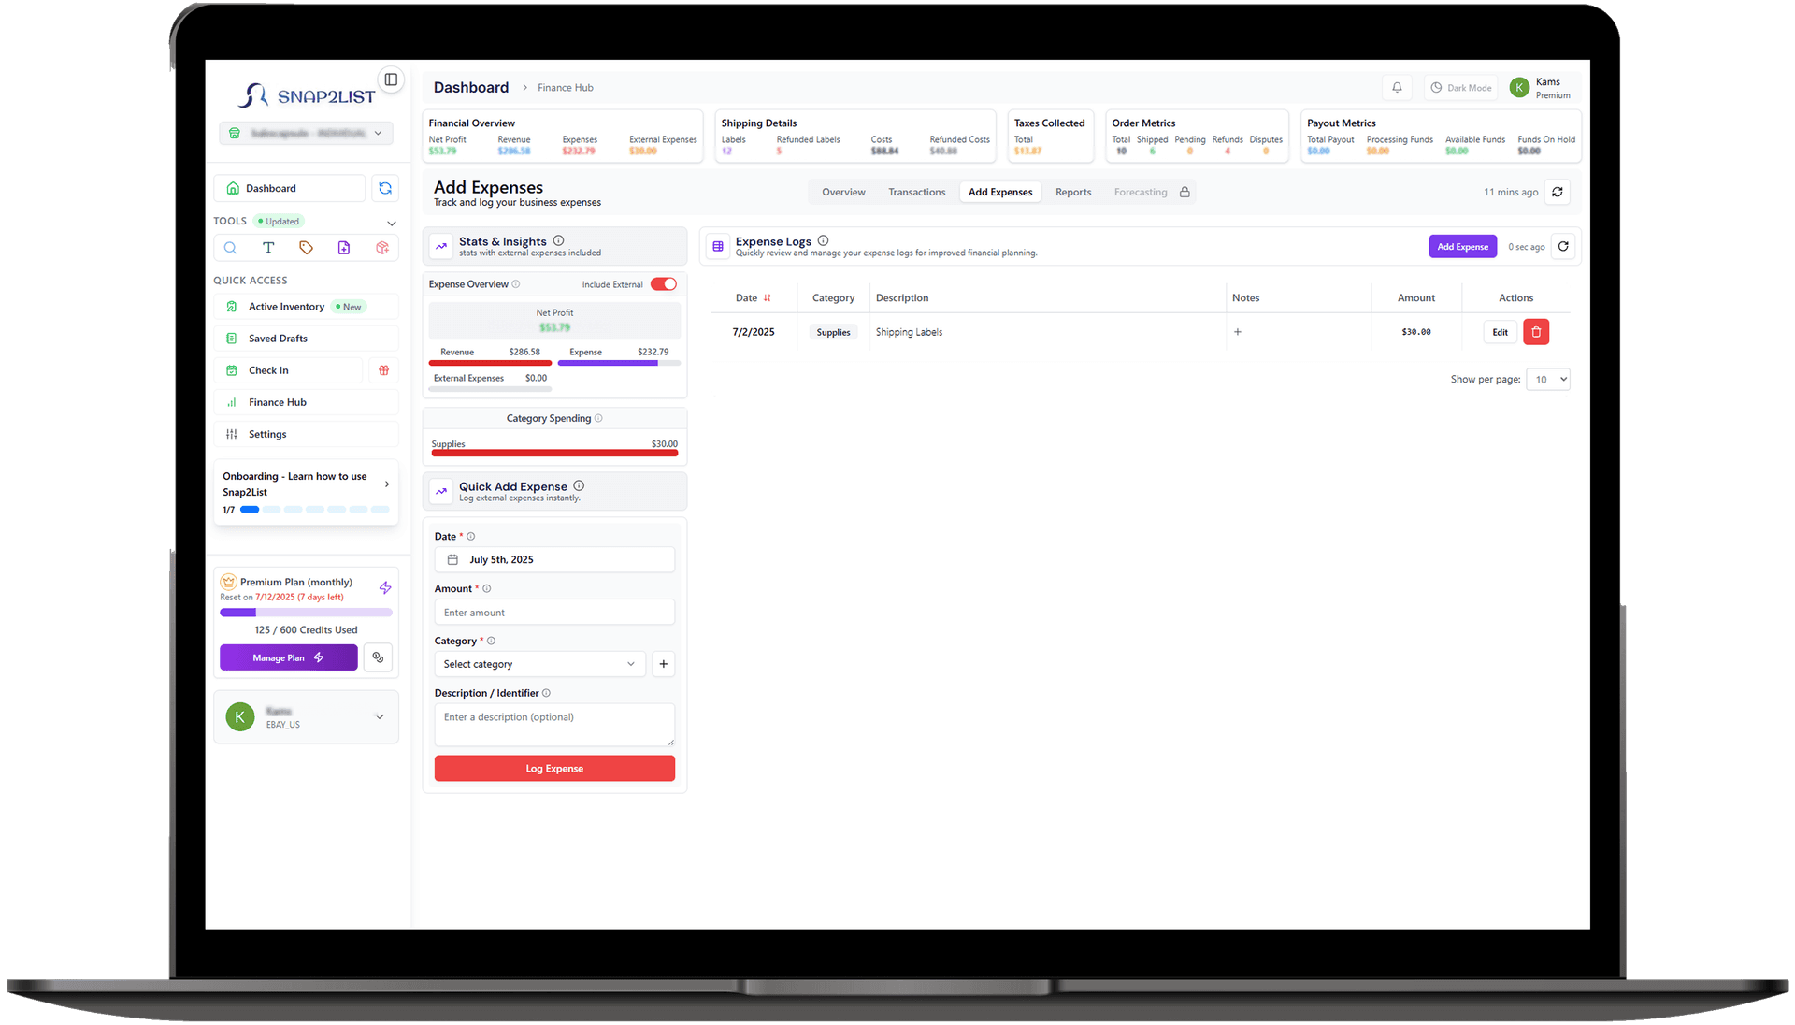Click the Manage Plan button
The image size is (1795, 1025).
coord(288,657)
